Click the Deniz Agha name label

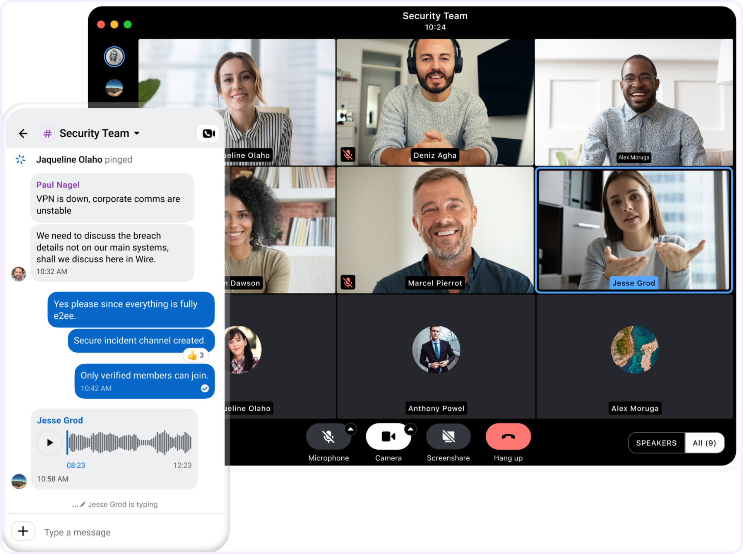click(x=435, y=155)
